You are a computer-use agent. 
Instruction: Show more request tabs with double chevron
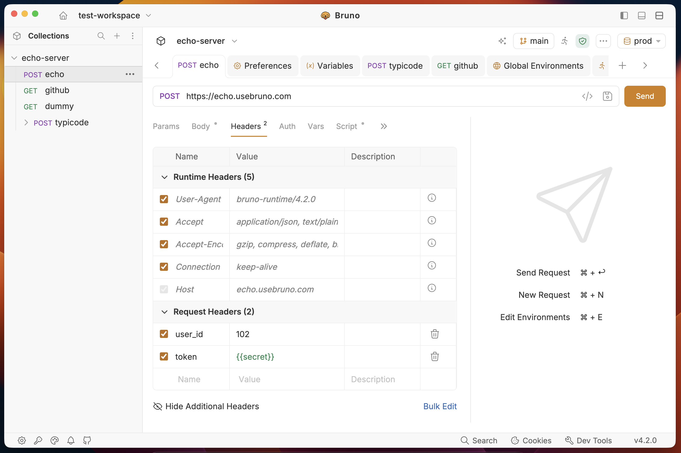[384, 126]
